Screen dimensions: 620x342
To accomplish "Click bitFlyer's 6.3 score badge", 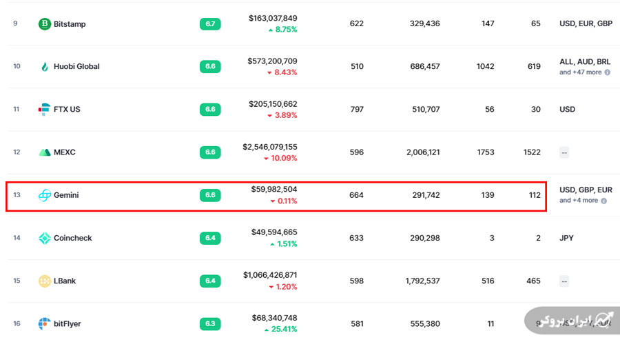I will [x=210, y=324].
